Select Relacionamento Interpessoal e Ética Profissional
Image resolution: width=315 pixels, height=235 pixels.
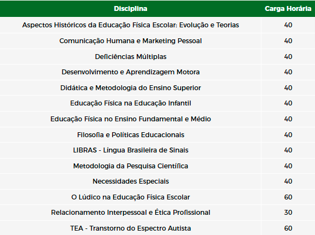(131, 213)
